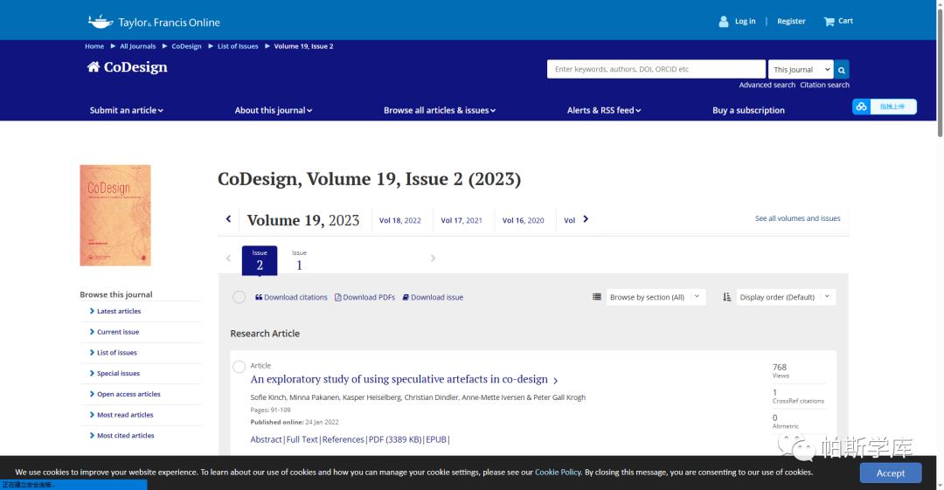This screenshot has width=944, height=490.
Task: Select the speculative artefacts article checkbox
Action: 239,367
